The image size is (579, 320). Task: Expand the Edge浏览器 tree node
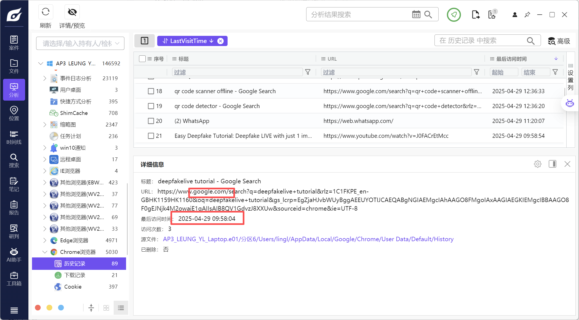[45, 240]
